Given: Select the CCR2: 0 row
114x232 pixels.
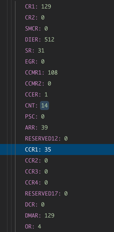Looking at the screenshot, I should pyautogui.click(x=57, y=160).
